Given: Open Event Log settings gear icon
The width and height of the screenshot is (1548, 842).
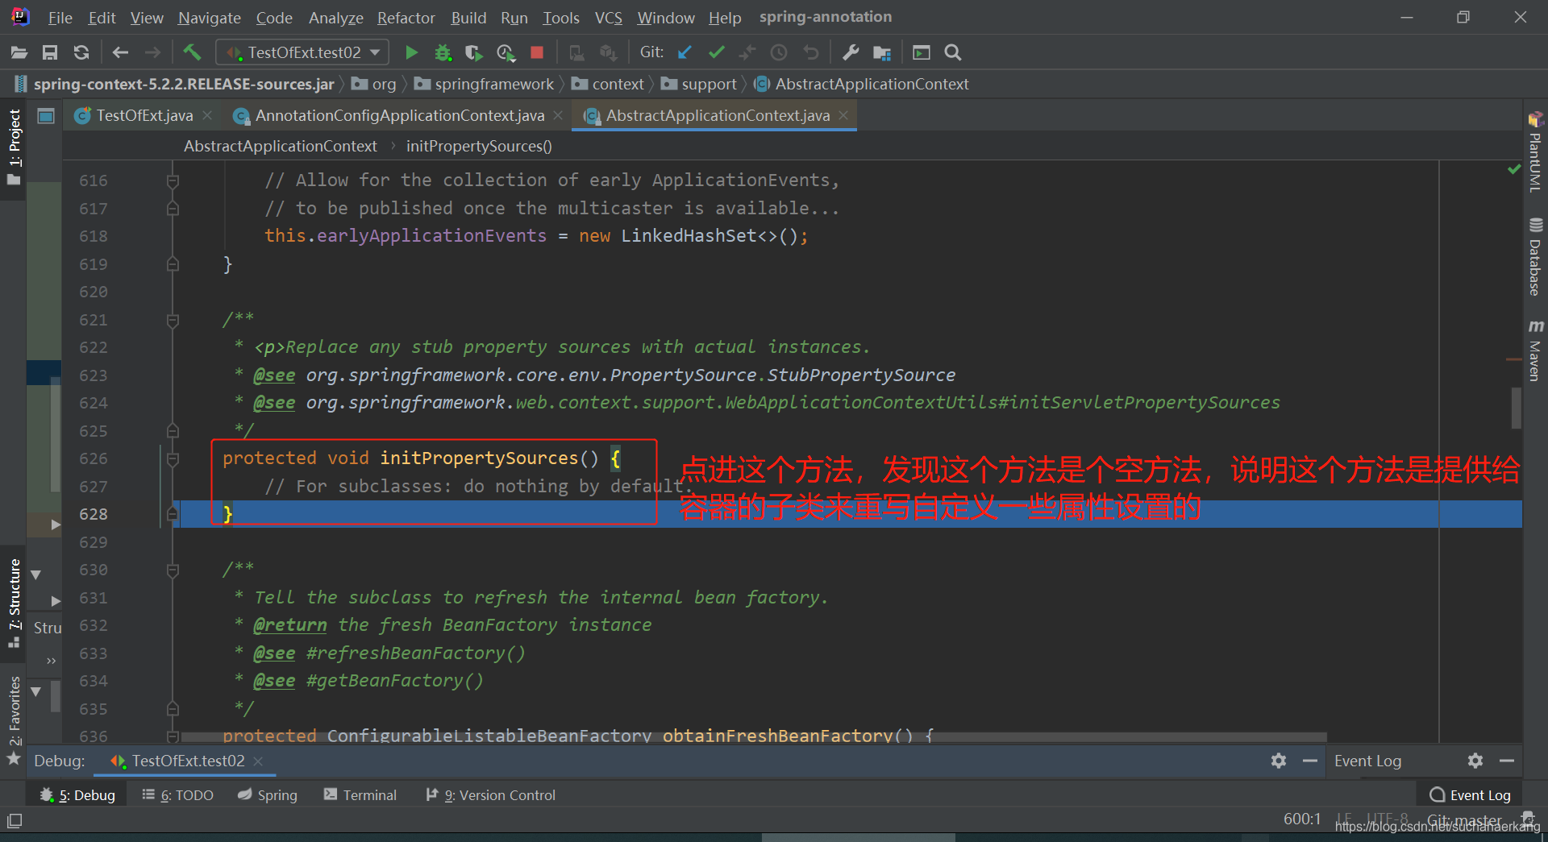Looking at the screenshot, I should (x=1475, y=761).
